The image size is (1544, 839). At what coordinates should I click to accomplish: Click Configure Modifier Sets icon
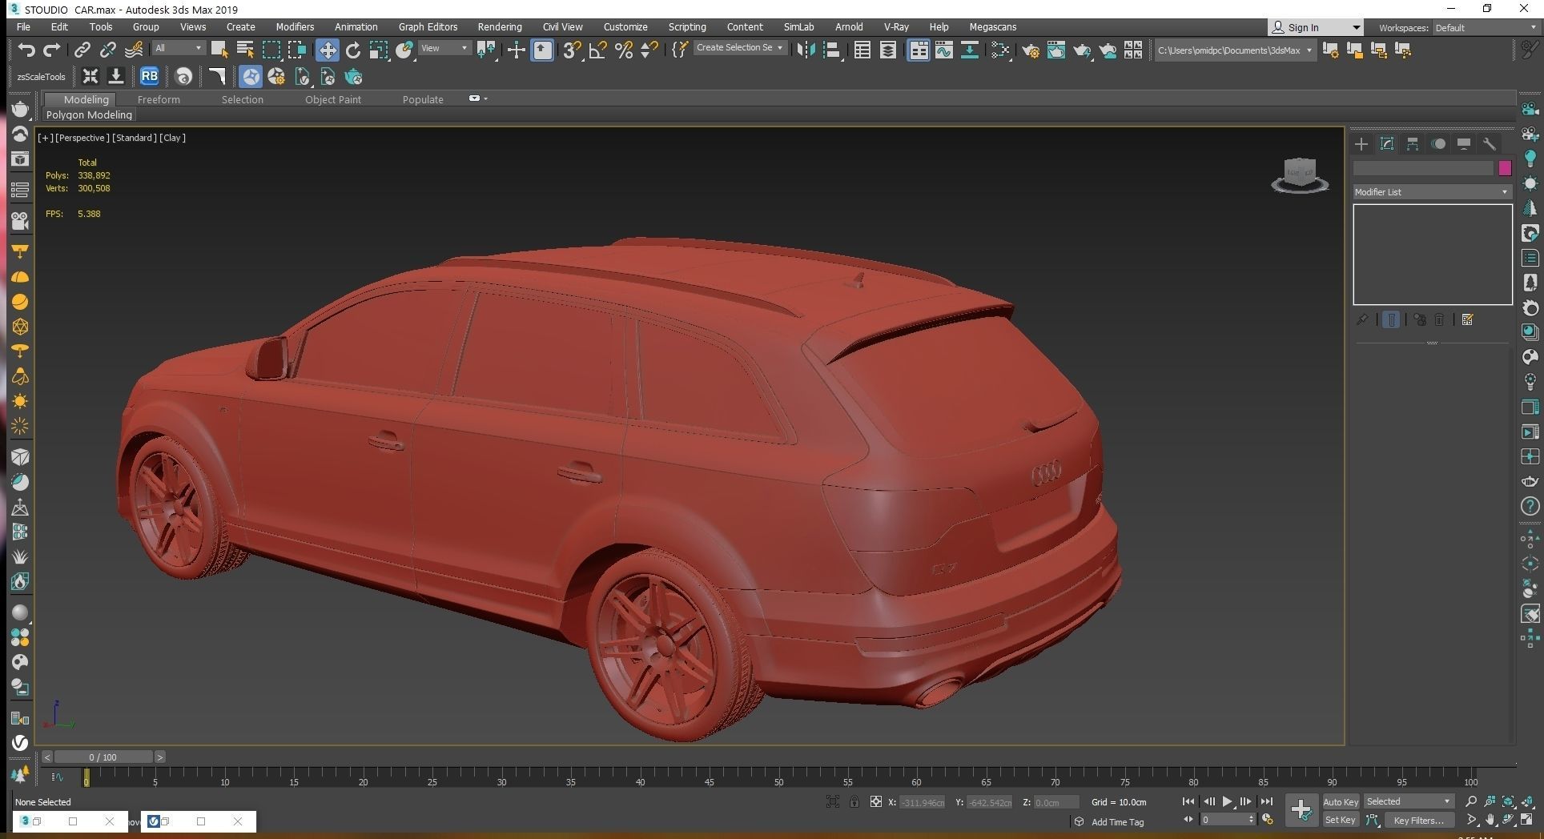(x=1467, y=319)
